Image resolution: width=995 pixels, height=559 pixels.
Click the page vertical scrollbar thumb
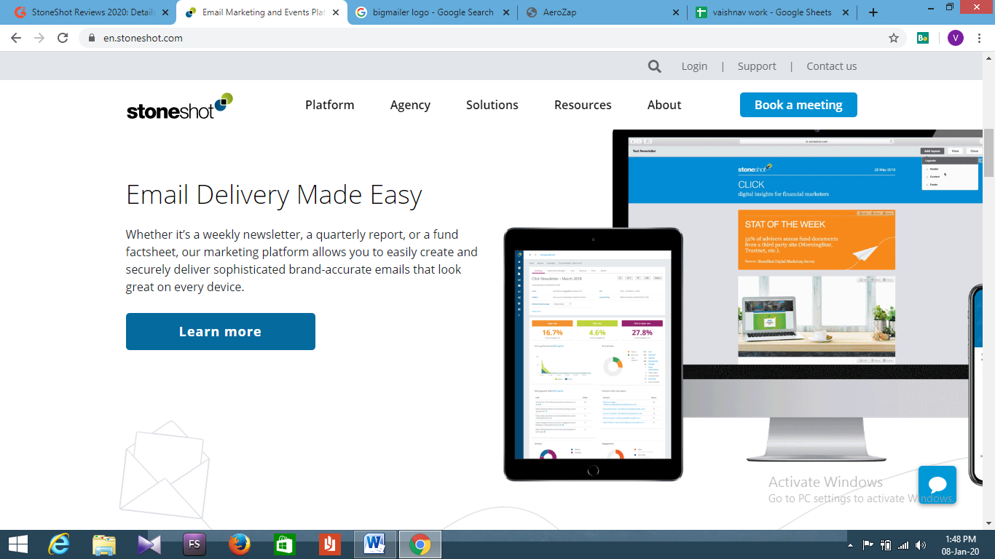988,153
